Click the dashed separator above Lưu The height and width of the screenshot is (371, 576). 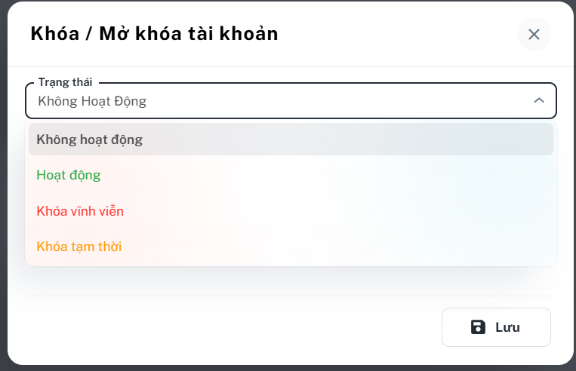[291, 296]
